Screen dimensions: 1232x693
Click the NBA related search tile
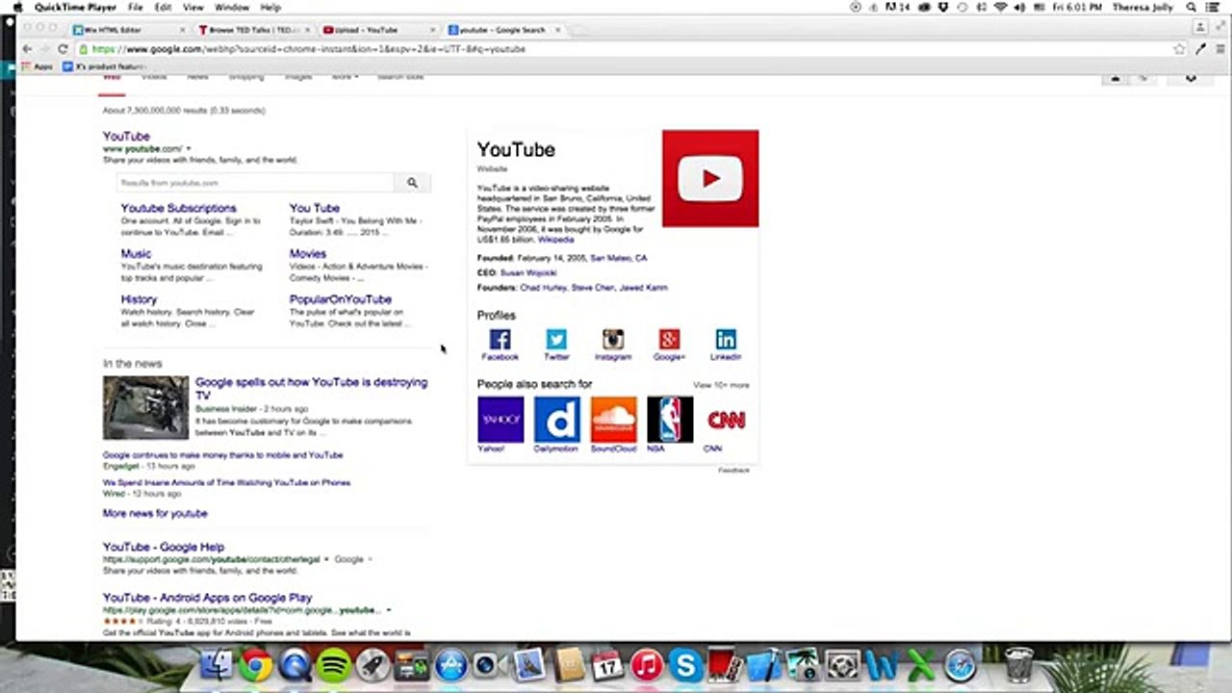[x=670, y=420]
